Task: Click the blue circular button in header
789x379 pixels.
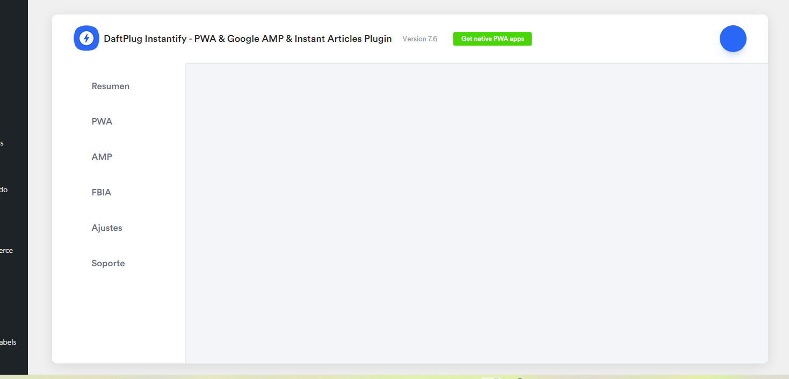Action: pos(733,39)
